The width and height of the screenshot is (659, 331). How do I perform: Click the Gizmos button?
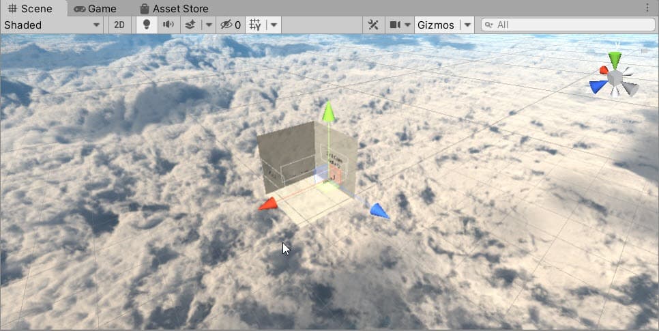coord(436,25)
